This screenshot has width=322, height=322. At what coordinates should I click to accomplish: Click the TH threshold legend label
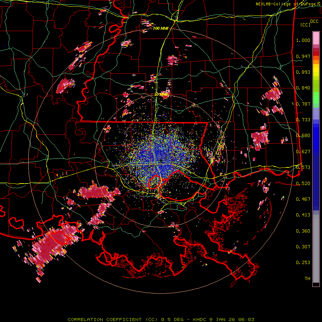click(307, 279)
